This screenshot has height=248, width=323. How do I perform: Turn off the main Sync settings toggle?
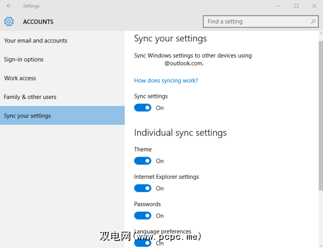coord(143,108)
